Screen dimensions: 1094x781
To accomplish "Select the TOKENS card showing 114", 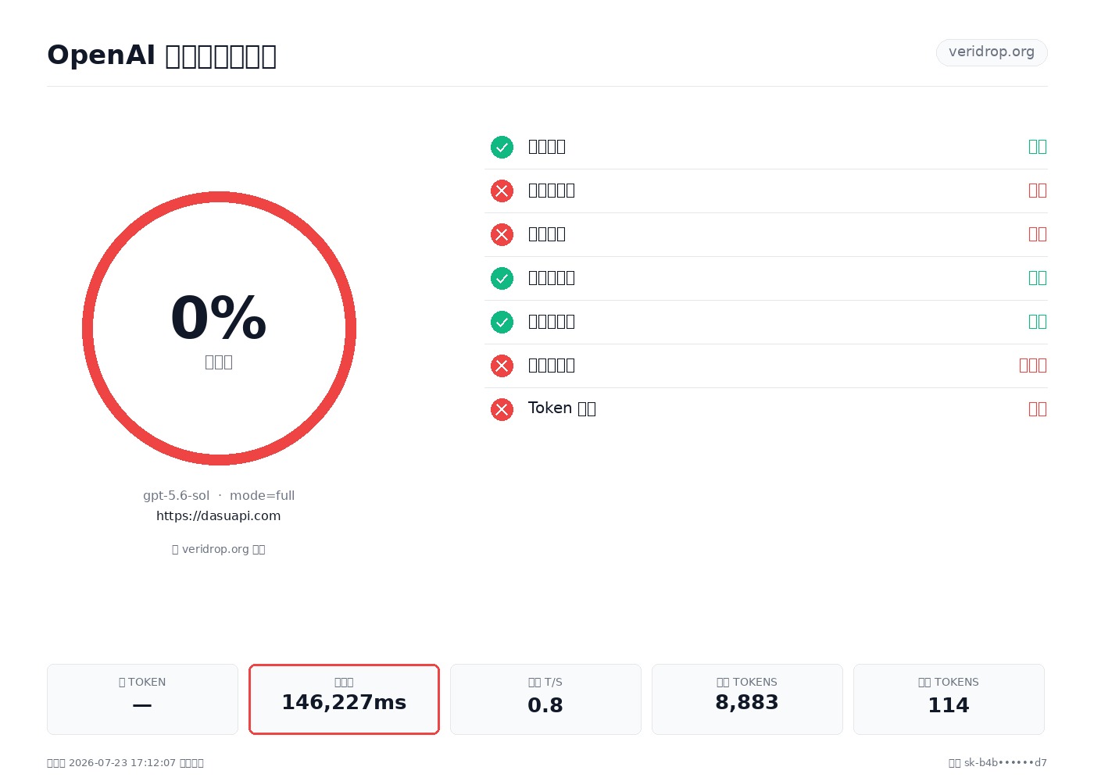I will 949,699.
